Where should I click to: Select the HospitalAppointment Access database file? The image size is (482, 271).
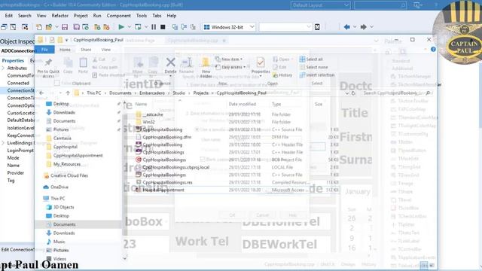click(163, 190)
